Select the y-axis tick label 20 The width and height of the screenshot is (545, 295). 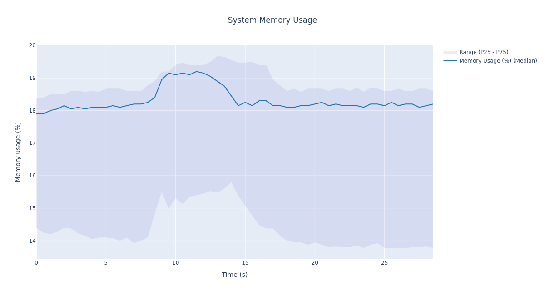tap(32, 45)
